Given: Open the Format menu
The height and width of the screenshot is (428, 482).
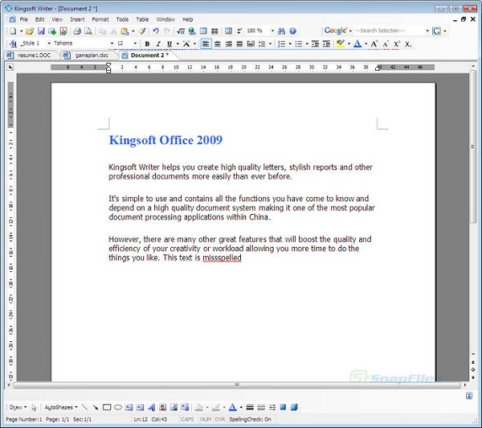Looking at the screenshot, I should point(100,19).
